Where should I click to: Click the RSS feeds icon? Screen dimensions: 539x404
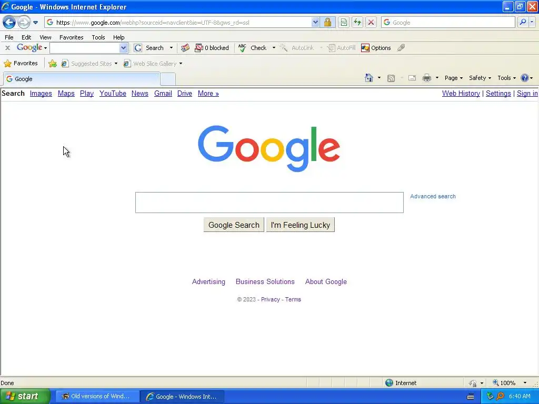(x=391, y=78)
